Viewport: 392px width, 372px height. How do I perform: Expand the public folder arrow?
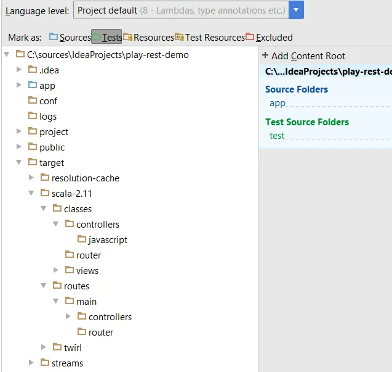click(x=18, y=146)
